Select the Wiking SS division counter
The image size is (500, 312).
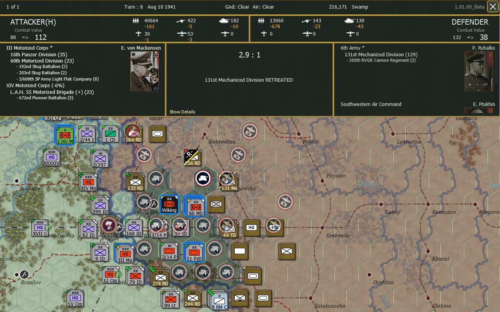[x=170, y=204]
